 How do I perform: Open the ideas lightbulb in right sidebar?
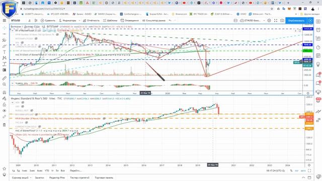pos(318,65)
